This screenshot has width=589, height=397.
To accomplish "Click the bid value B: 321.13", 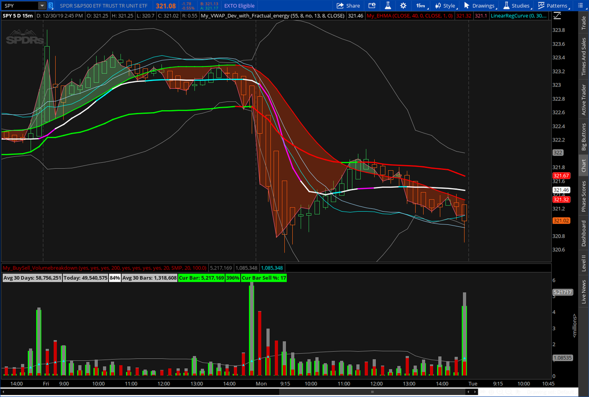I will click(x=209, y=4).
